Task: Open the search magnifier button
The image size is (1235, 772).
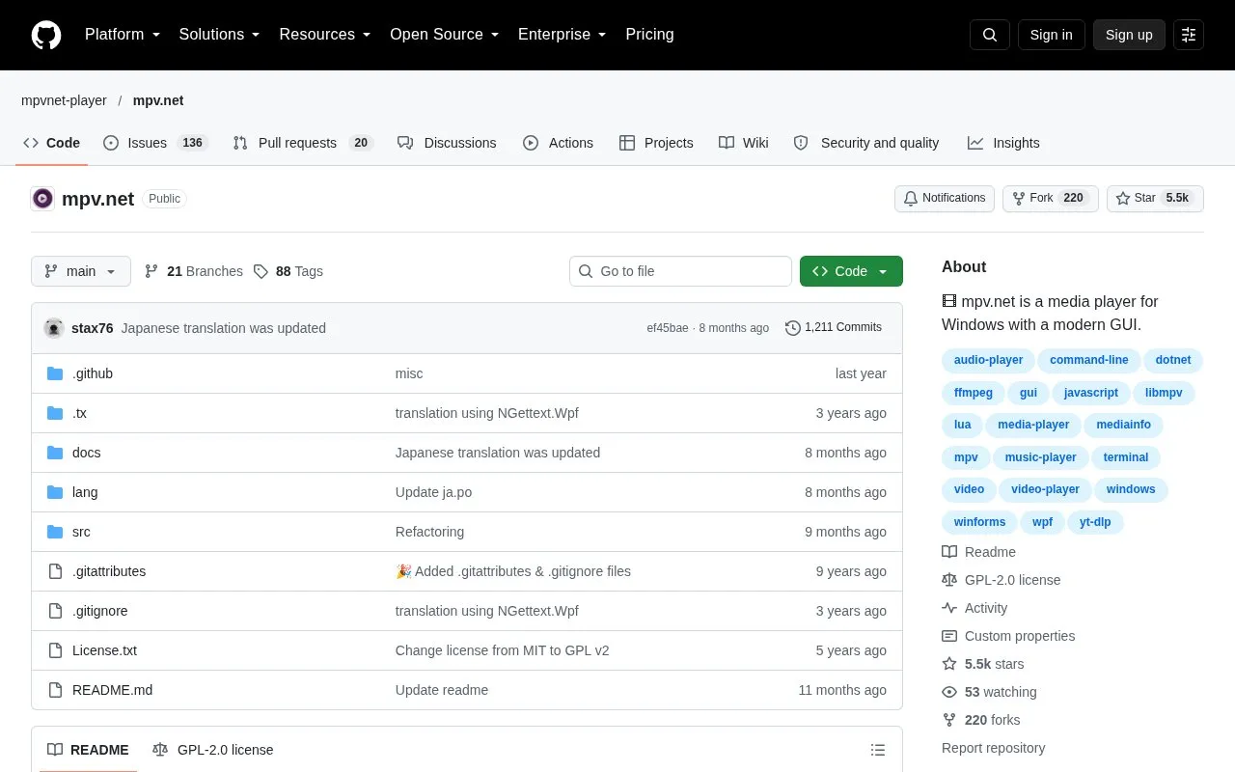Action: tap(990, 35)
